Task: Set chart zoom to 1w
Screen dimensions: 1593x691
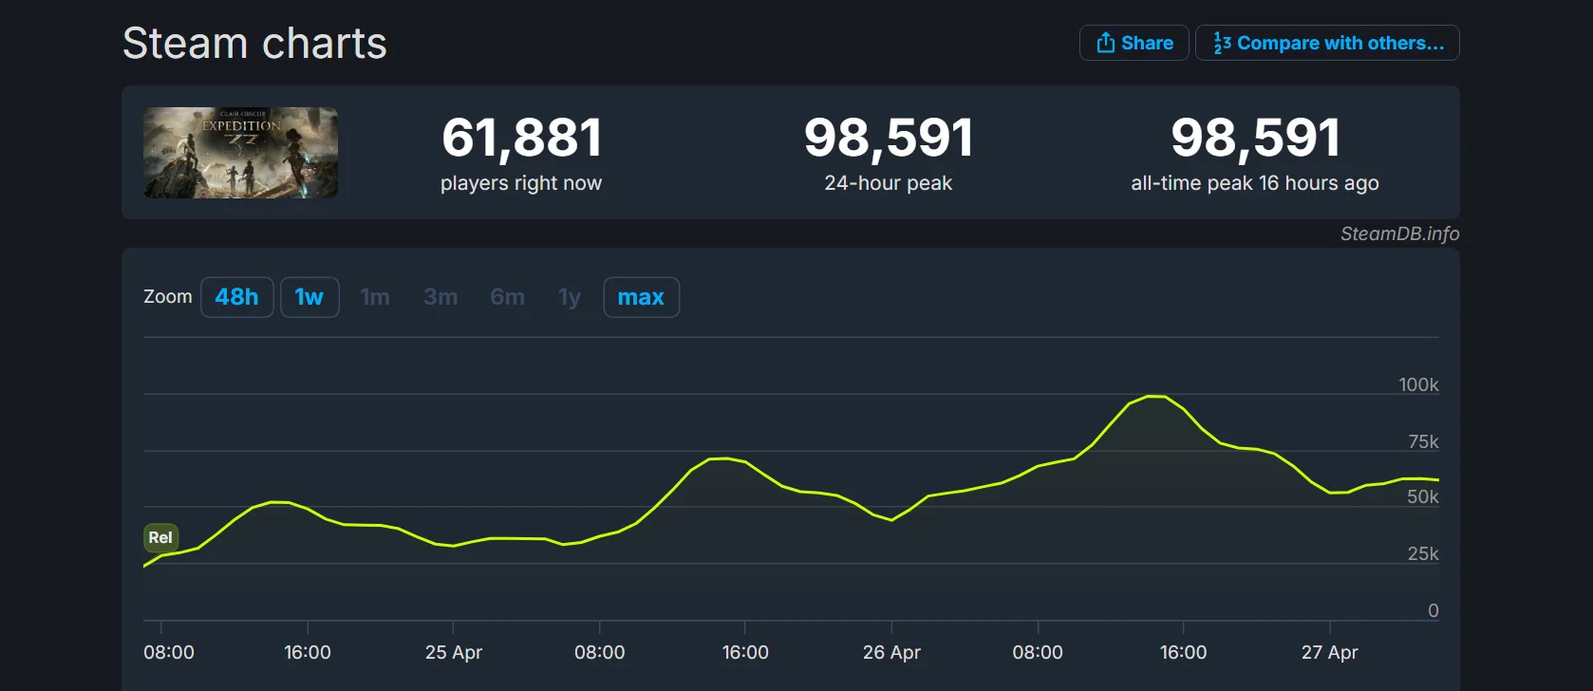Action: click(x=309, y=297)
